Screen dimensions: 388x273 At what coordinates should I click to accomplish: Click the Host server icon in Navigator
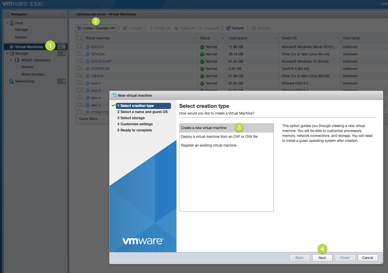[x=12, y=23]
